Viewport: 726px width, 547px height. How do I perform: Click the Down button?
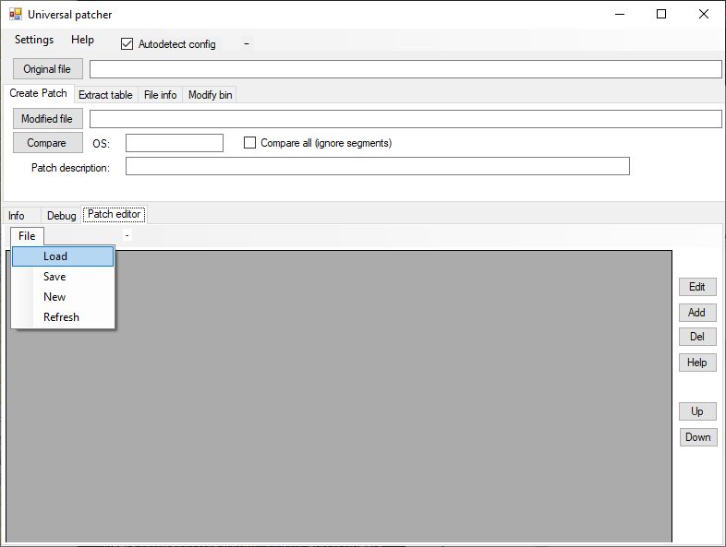coord(698,437)
